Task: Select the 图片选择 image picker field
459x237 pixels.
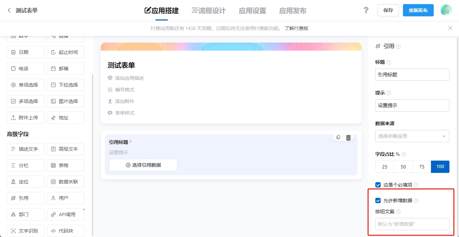Action: pos(65,101)
